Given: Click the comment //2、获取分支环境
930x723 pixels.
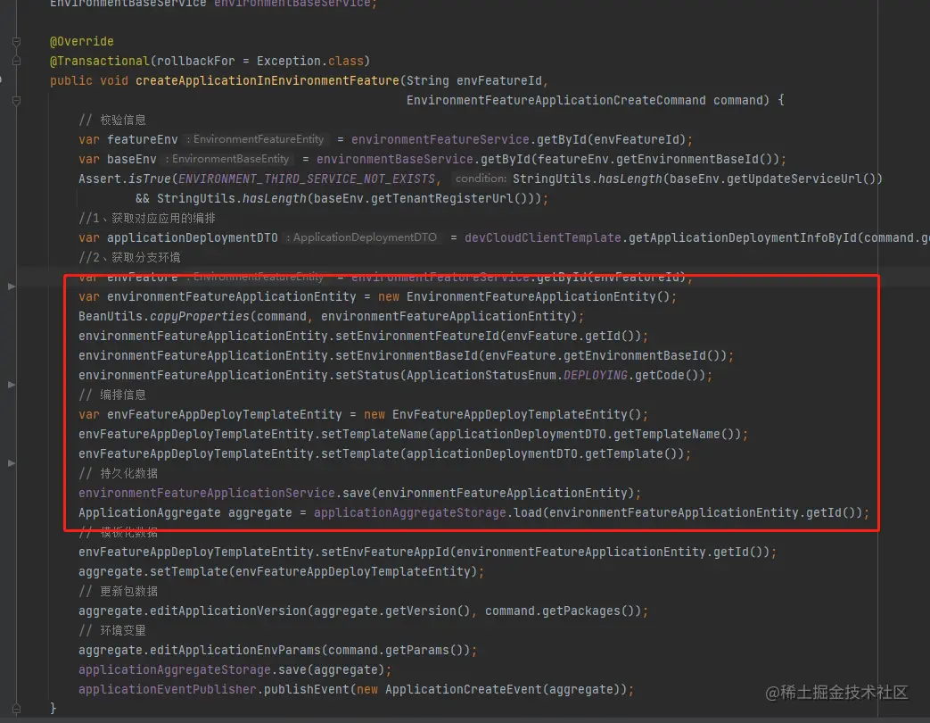Looking at the screenshot, I should [129, 257].
